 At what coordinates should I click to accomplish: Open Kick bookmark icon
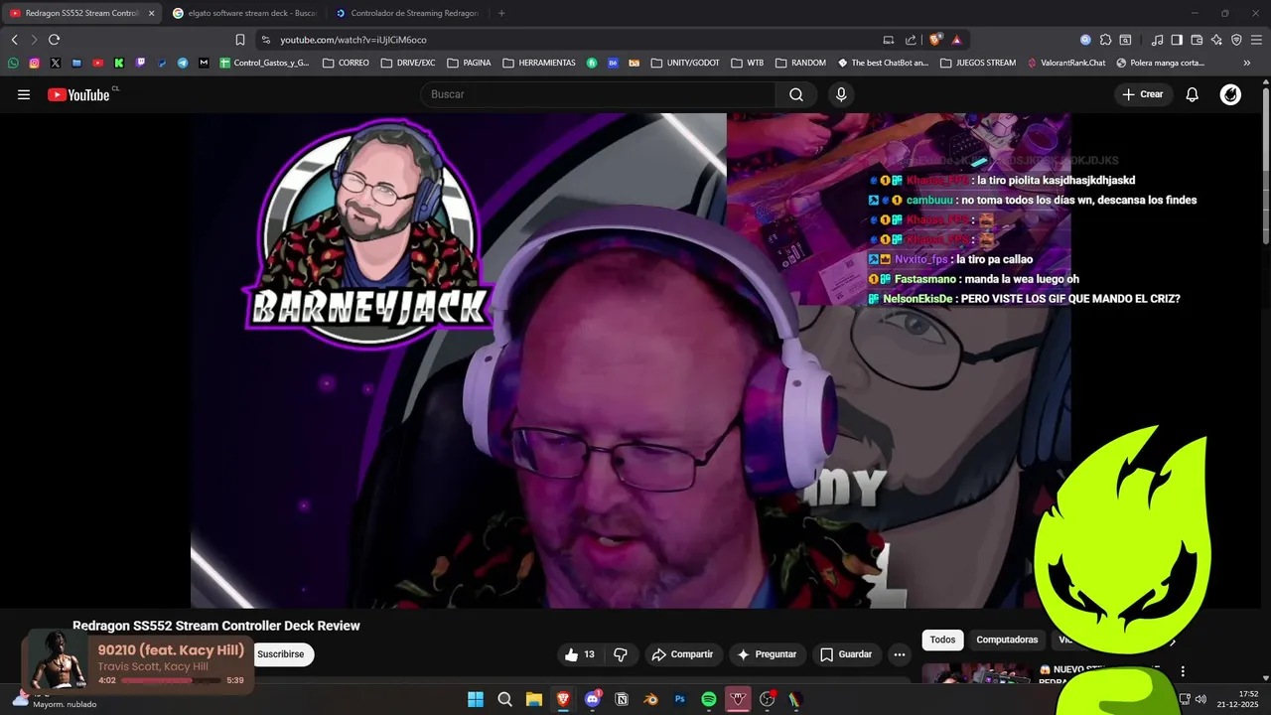click(x=119, y=63)
